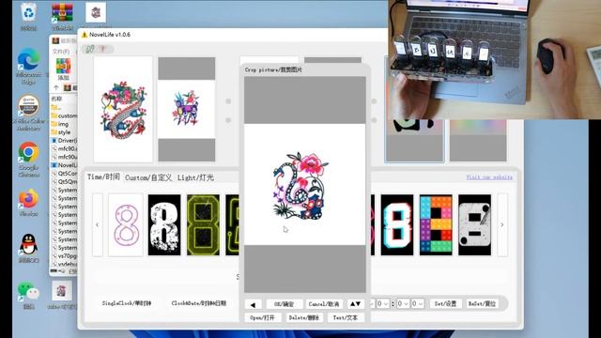This screenshot has height=338, width=601.
Task: Select the dragon paper-cut thumbnail
Action: (123, 110)
